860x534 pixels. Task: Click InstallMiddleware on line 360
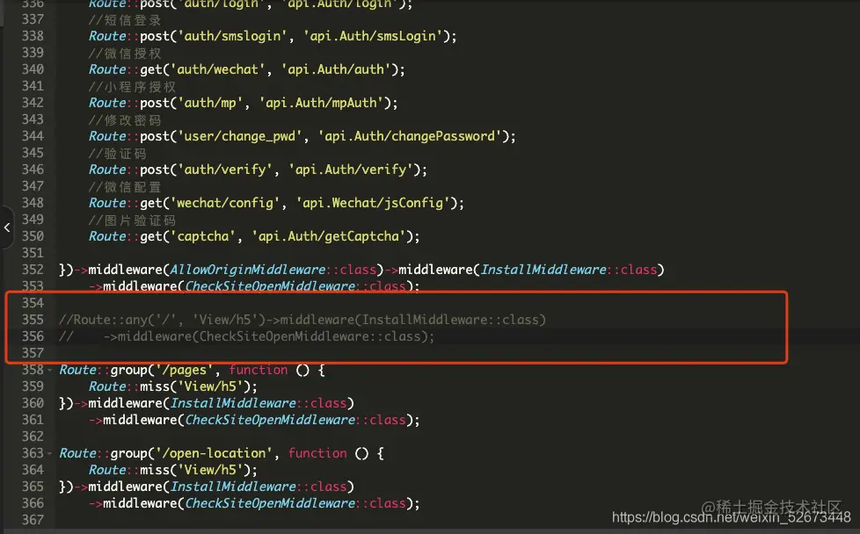coord(233,403)
